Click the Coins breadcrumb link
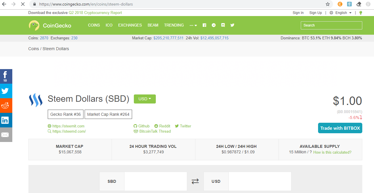This screenshot has width=374, height=193. 34,49
